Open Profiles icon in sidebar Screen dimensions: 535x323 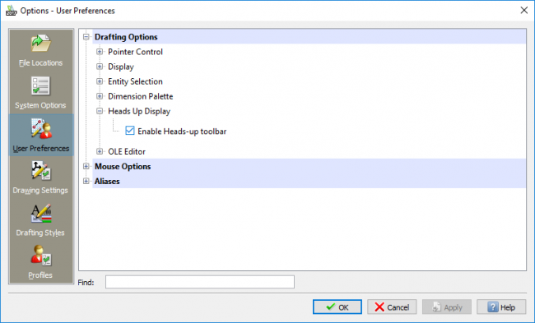point(41,256)
